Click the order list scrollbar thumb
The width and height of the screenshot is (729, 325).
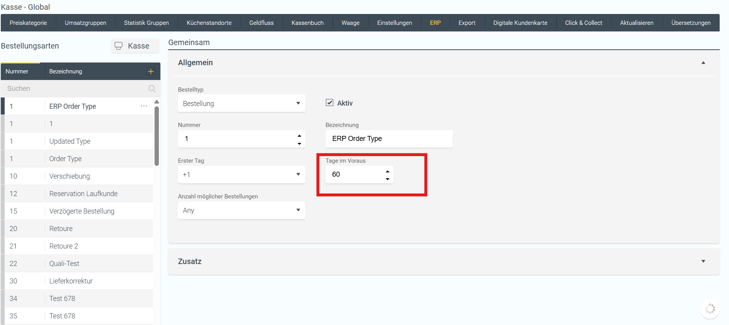pos(157,136)
